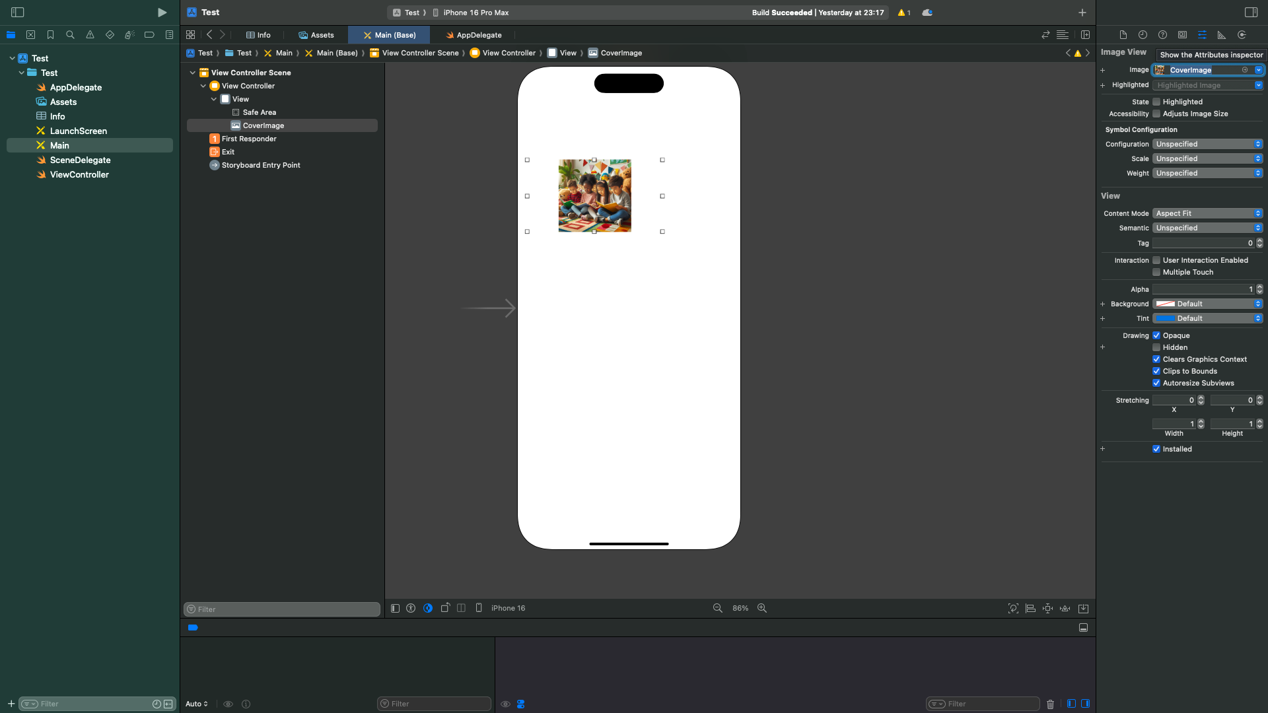Toggle the Hidden checkbox in Drawing section
This screenshot has height=713, width=1268.
[1156, 347]
